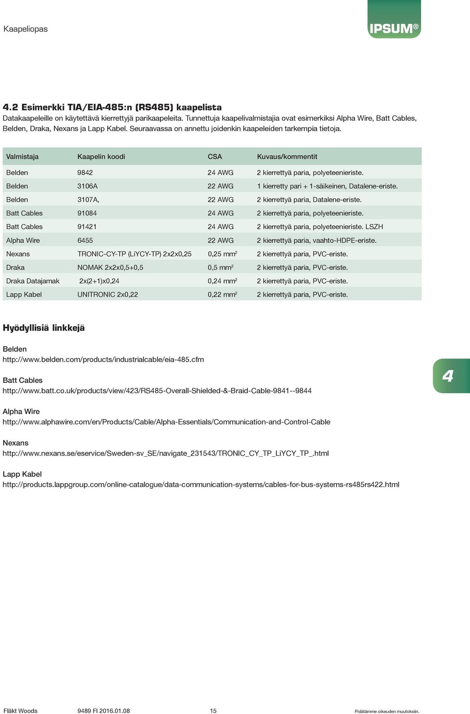The image size is (470, 714).
Task: Click footer note 'Pidätämme oikeuden muutoksiin.'
Action: tap(387, 711)
